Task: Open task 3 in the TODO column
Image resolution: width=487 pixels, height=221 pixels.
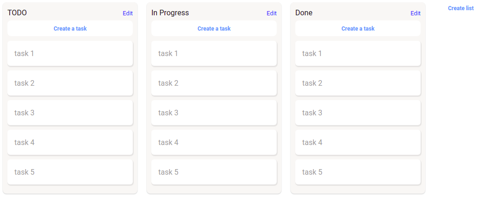Action: [70, 113]
